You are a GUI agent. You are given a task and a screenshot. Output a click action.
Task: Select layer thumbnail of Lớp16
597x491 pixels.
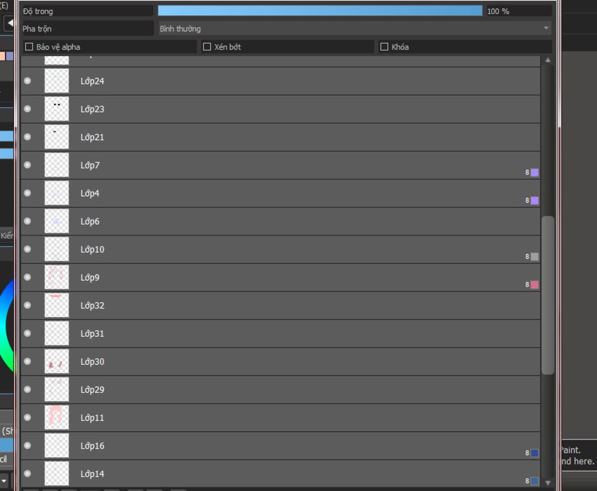coord(57,445)
